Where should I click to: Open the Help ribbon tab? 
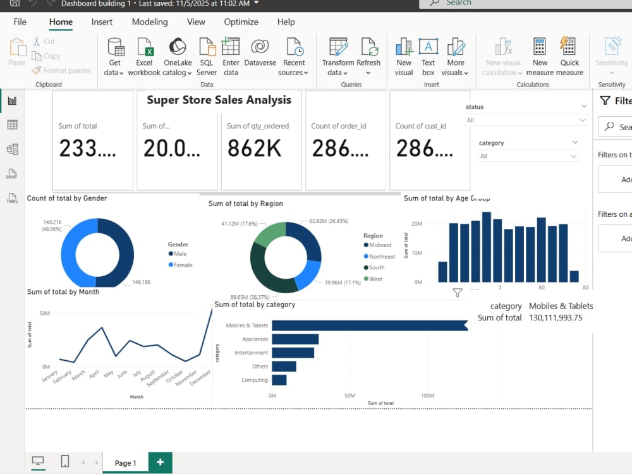coord(286,21)
